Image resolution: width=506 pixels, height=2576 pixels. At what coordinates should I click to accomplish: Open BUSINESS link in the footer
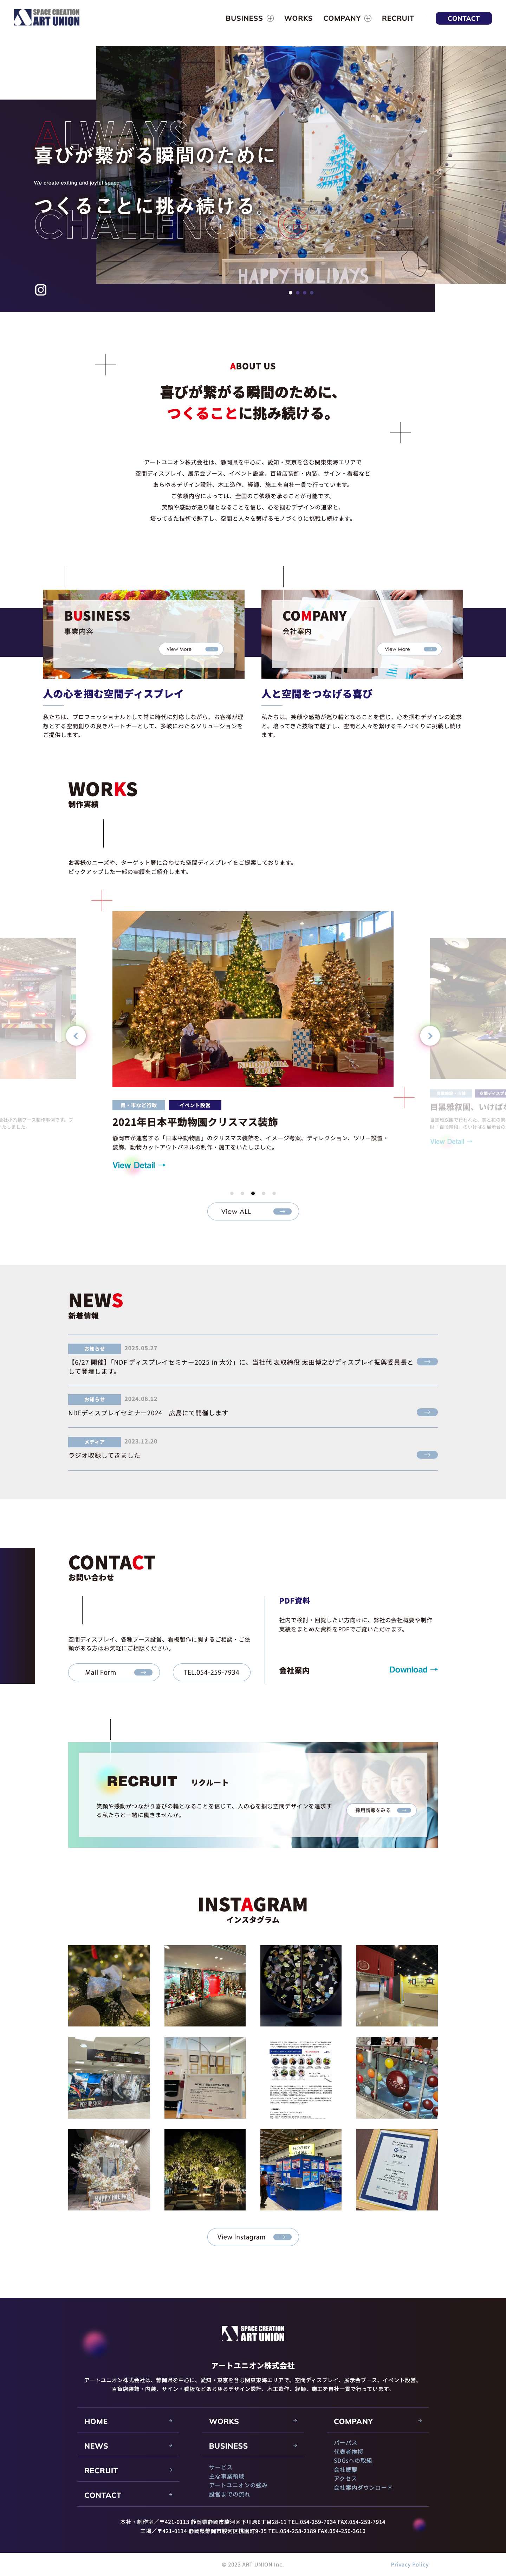pos(228,2445)
